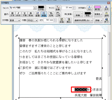Click the selected ○○○○ year placeholder
Image resolution: width=112 pixels, height=100 pixels.
tap(81, 90)
